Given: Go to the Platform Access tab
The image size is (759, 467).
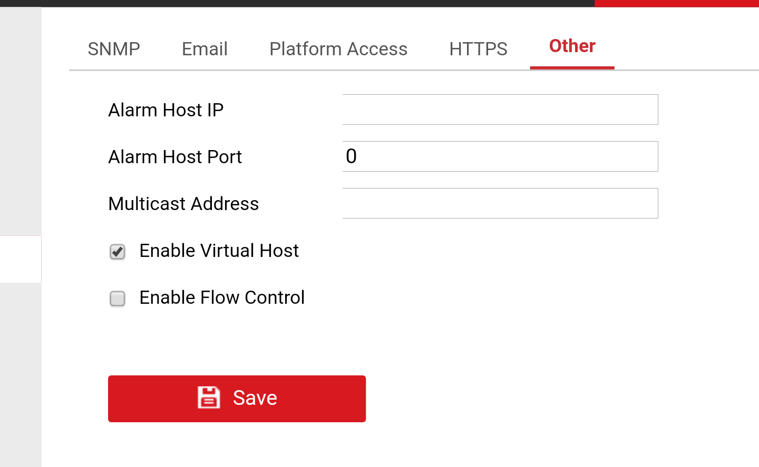Looking at the screenshot, I should coord(338,49).
